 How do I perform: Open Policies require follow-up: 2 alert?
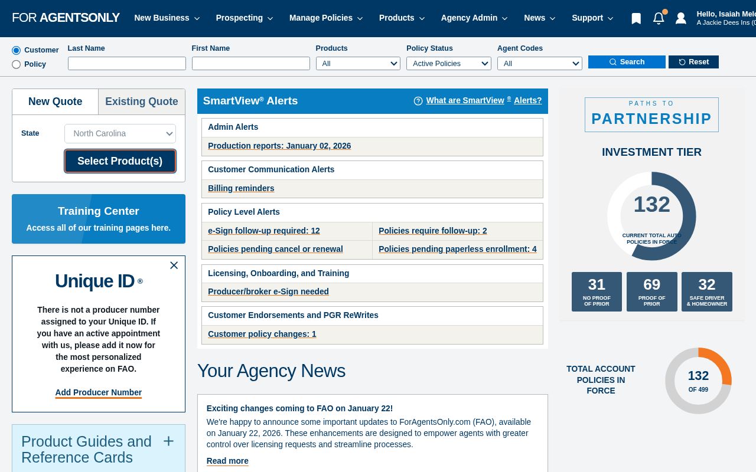point(433,231)
